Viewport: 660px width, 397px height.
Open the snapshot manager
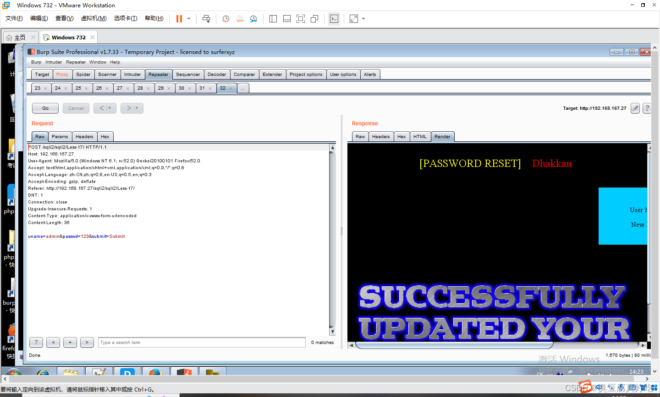[253, 19]
